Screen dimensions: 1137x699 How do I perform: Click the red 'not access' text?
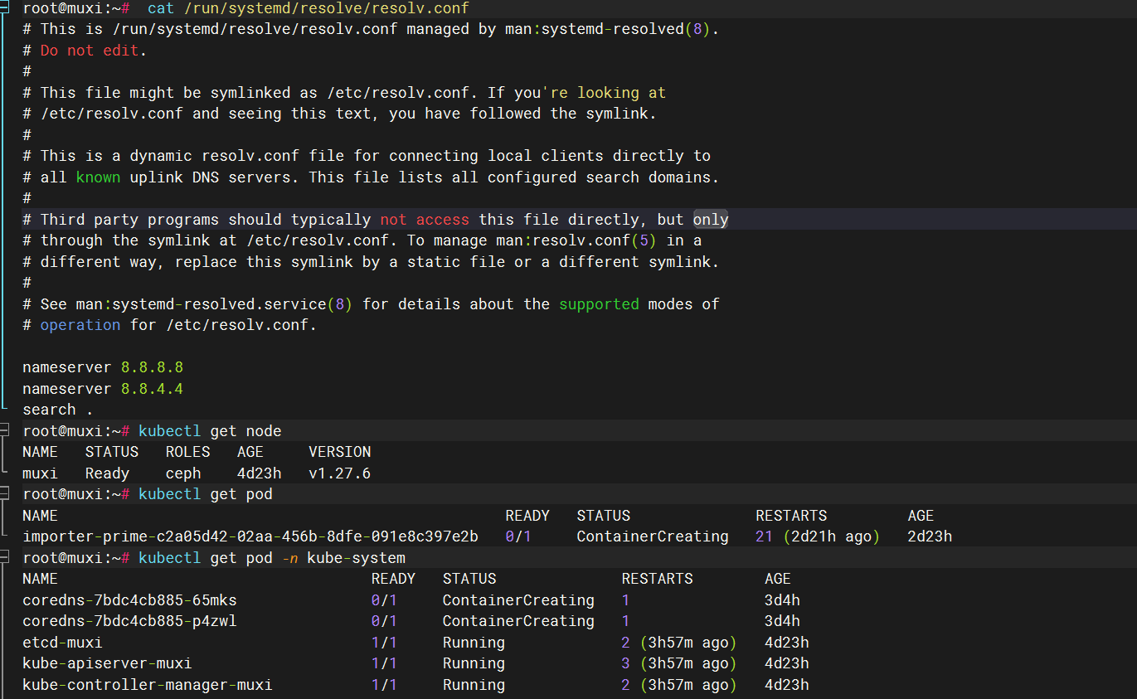(425, 219)
